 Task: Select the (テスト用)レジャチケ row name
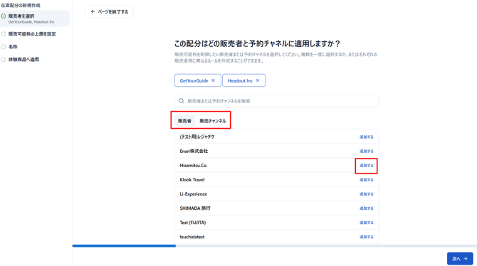(197, 137)
